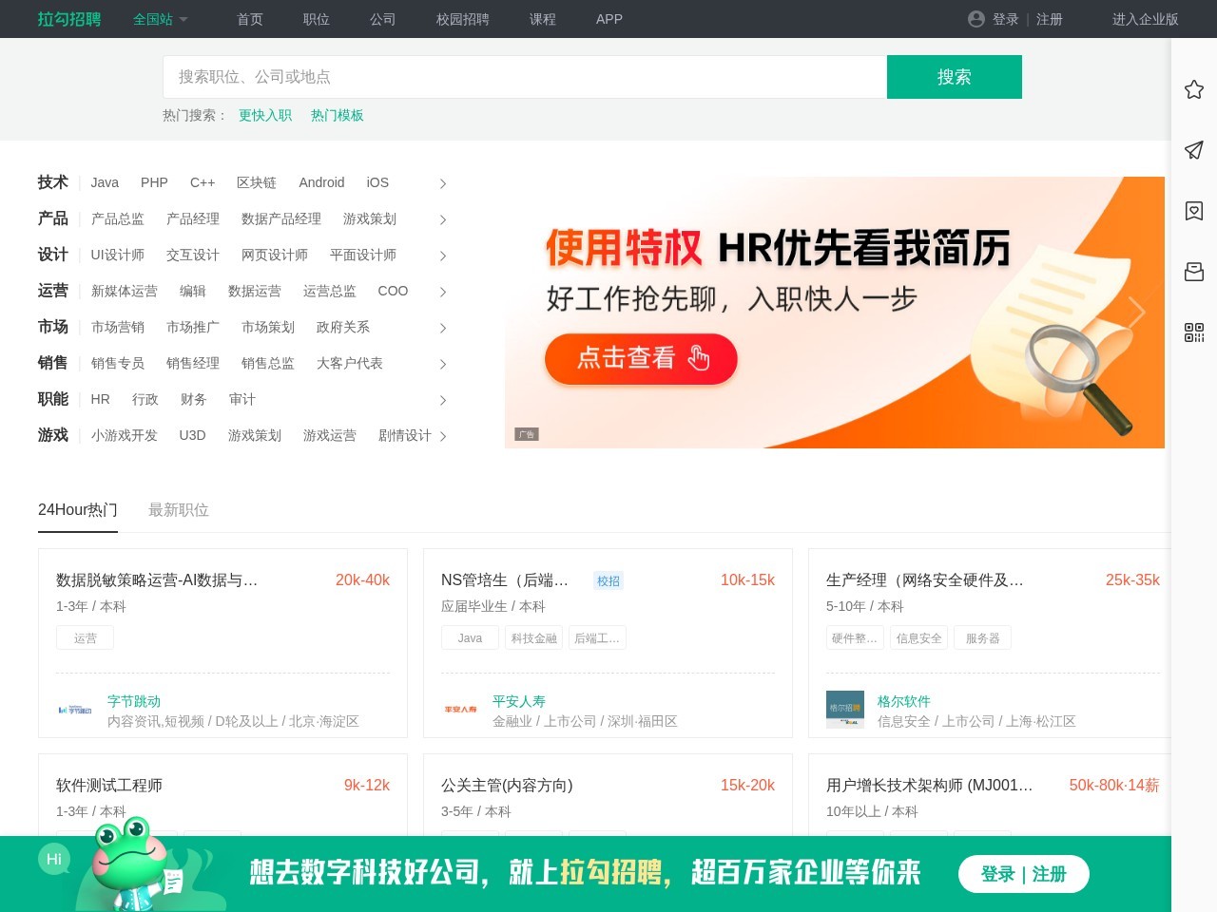Viewport: 1217px width, 912px height.
Task: Click the green 搜索 button
Action: tap(955, 77)
